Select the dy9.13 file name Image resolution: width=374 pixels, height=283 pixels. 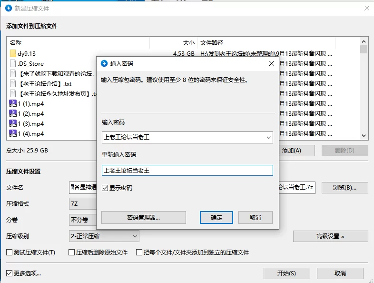point(27,53)
